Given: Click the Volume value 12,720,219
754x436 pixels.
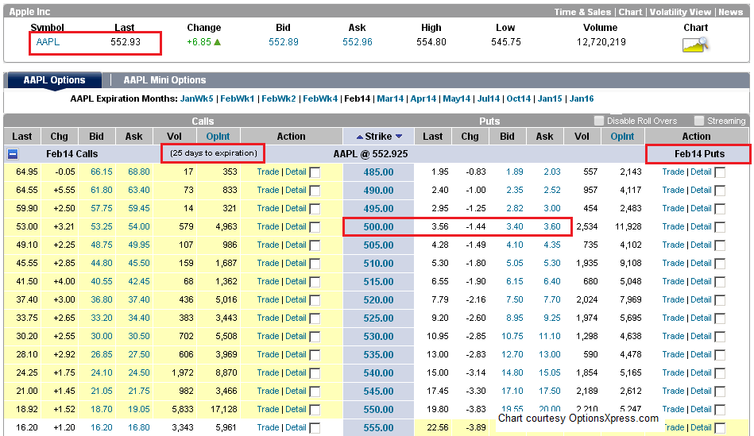Looking at the screenshot, I should click(x=601, y=42).
